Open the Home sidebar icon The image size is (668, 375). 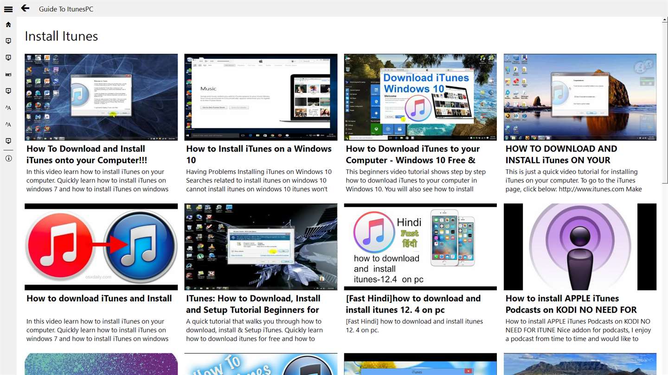tap(8, 25)
